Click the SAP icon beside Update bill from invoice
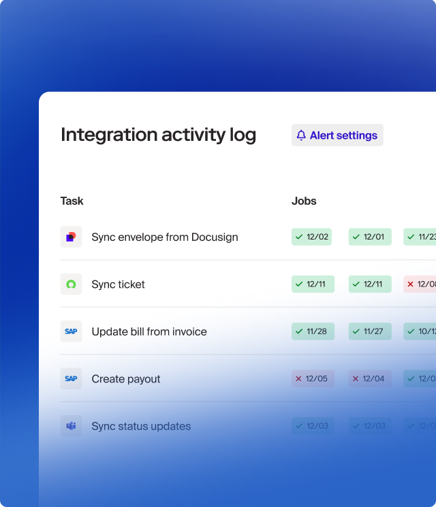This screenshot has width=436, height=507. click(x=72, y=331)
